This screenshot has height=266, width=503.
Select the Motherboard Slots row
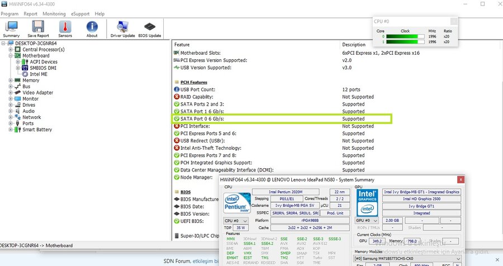click(x=297, y=53)
